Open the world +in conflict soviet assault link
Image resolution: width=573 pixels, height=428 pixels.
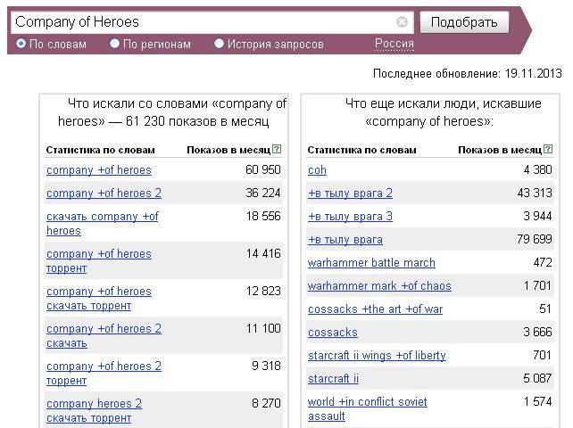367,409
